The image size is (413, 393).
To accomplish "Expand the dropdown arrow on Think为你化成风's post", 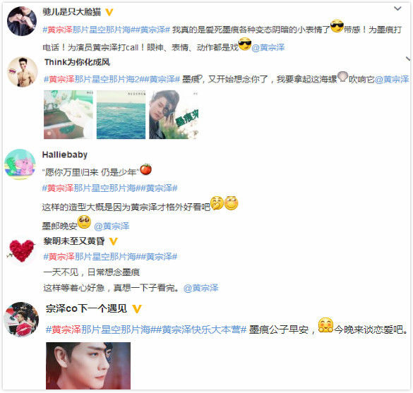I will pos(408,59).
